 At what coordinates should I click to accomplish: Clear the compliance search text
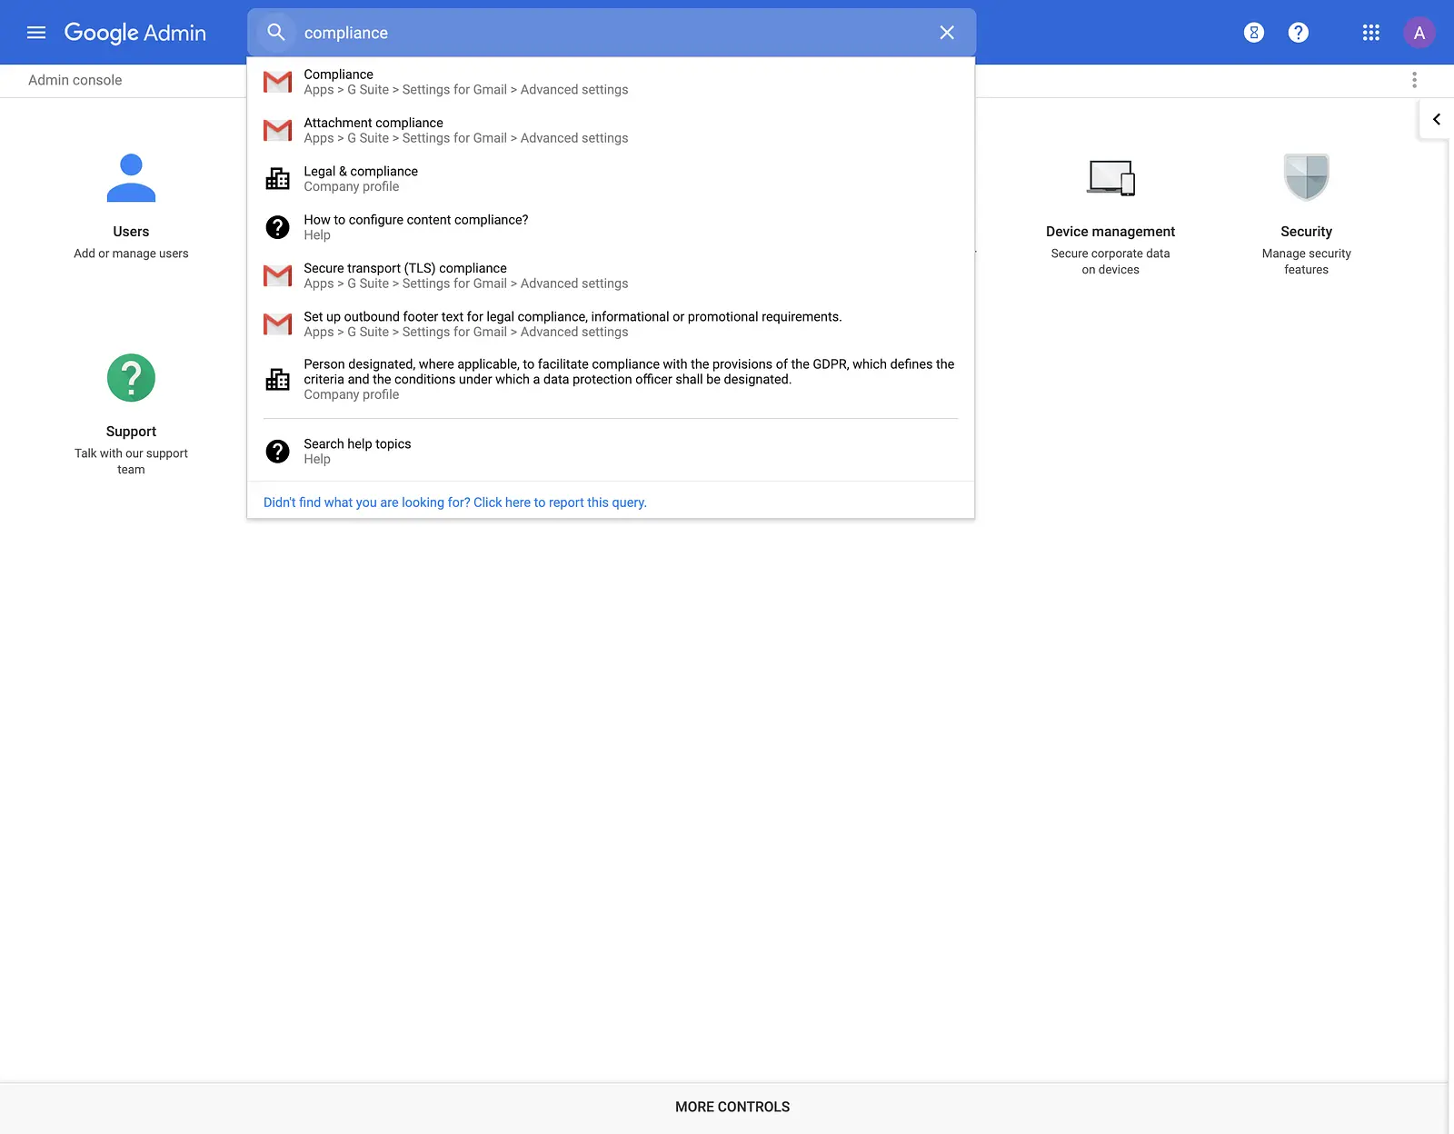[947, 33]
